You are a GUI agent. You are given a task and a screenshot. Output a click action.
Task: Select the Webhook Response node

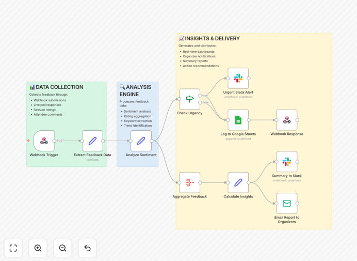(x=287, y=120)
